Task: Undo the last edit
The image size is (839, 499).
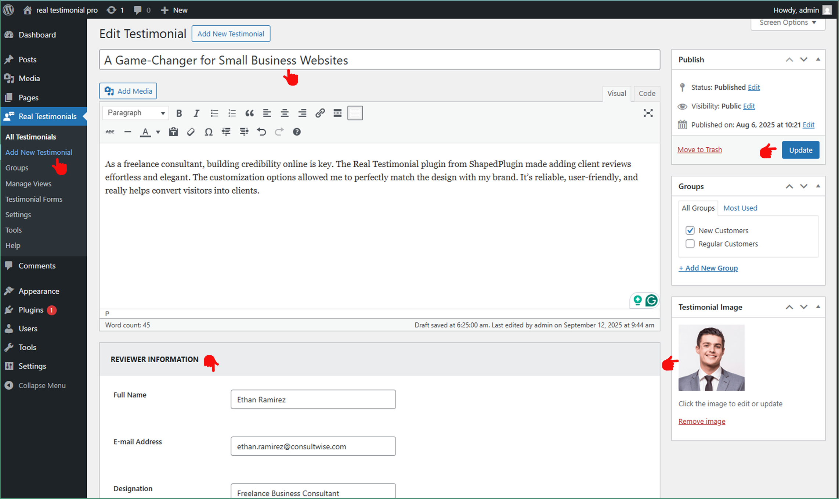Action: point(261,132)
